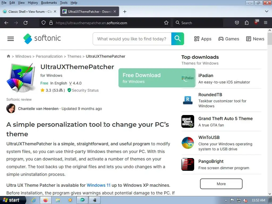
Task: Click the padlock site security icon
Action: click(x=51, y=23)
